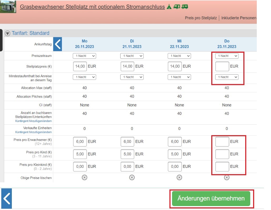Click the Ankunftstag row label
Viewport: 271px width, 210px height.
(43, 44)
